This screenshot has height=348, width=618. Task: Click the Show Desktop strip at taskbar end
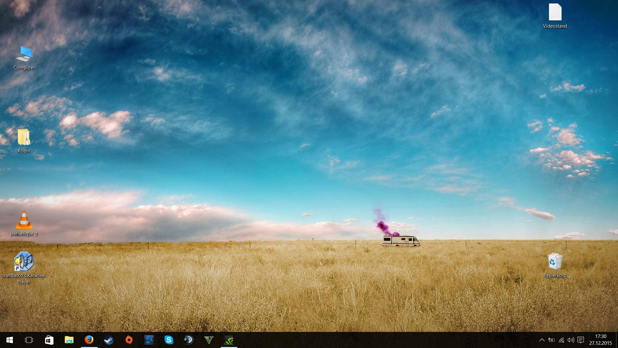coord(617,340)
